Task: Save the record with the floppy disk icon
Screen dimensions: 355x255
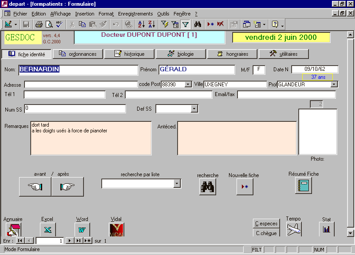Action: (x=26, y=24)
